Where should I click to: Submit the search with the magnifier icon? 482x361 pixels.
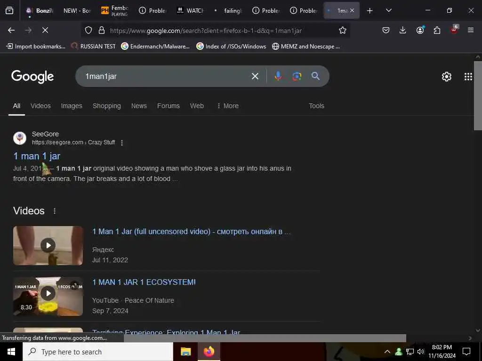315,76
